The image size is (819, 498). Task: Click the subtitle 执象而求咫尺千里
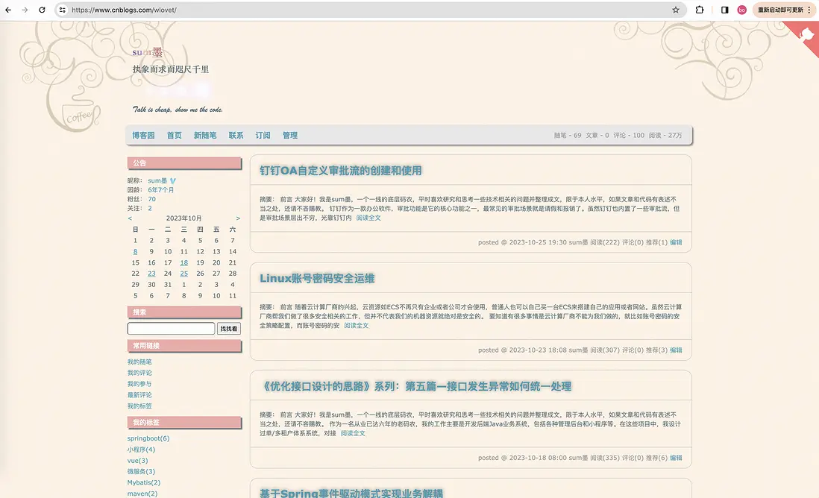point(170,69)
